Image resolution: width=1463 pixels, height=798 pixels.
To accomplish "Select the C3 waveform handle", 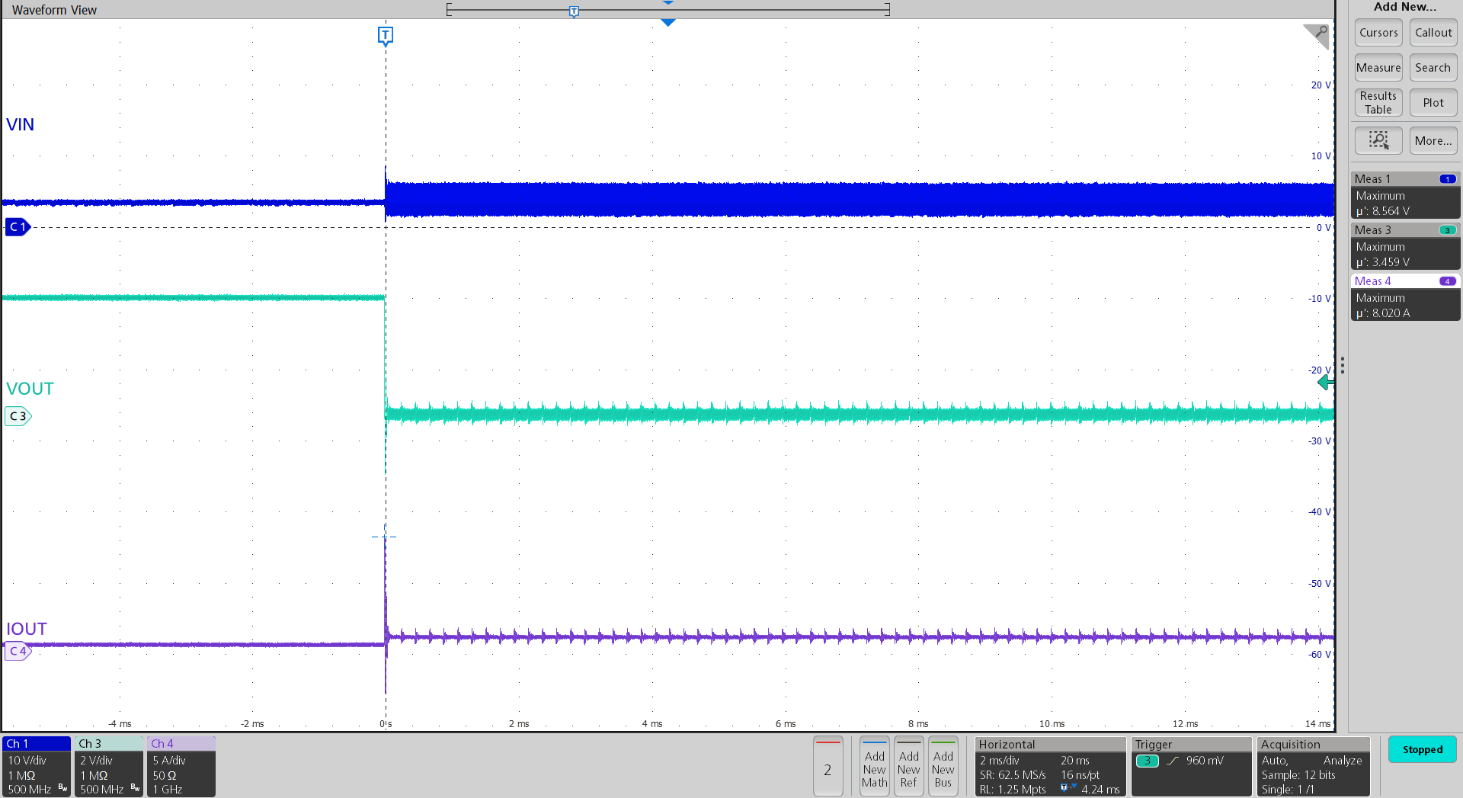I will (18, 416).
